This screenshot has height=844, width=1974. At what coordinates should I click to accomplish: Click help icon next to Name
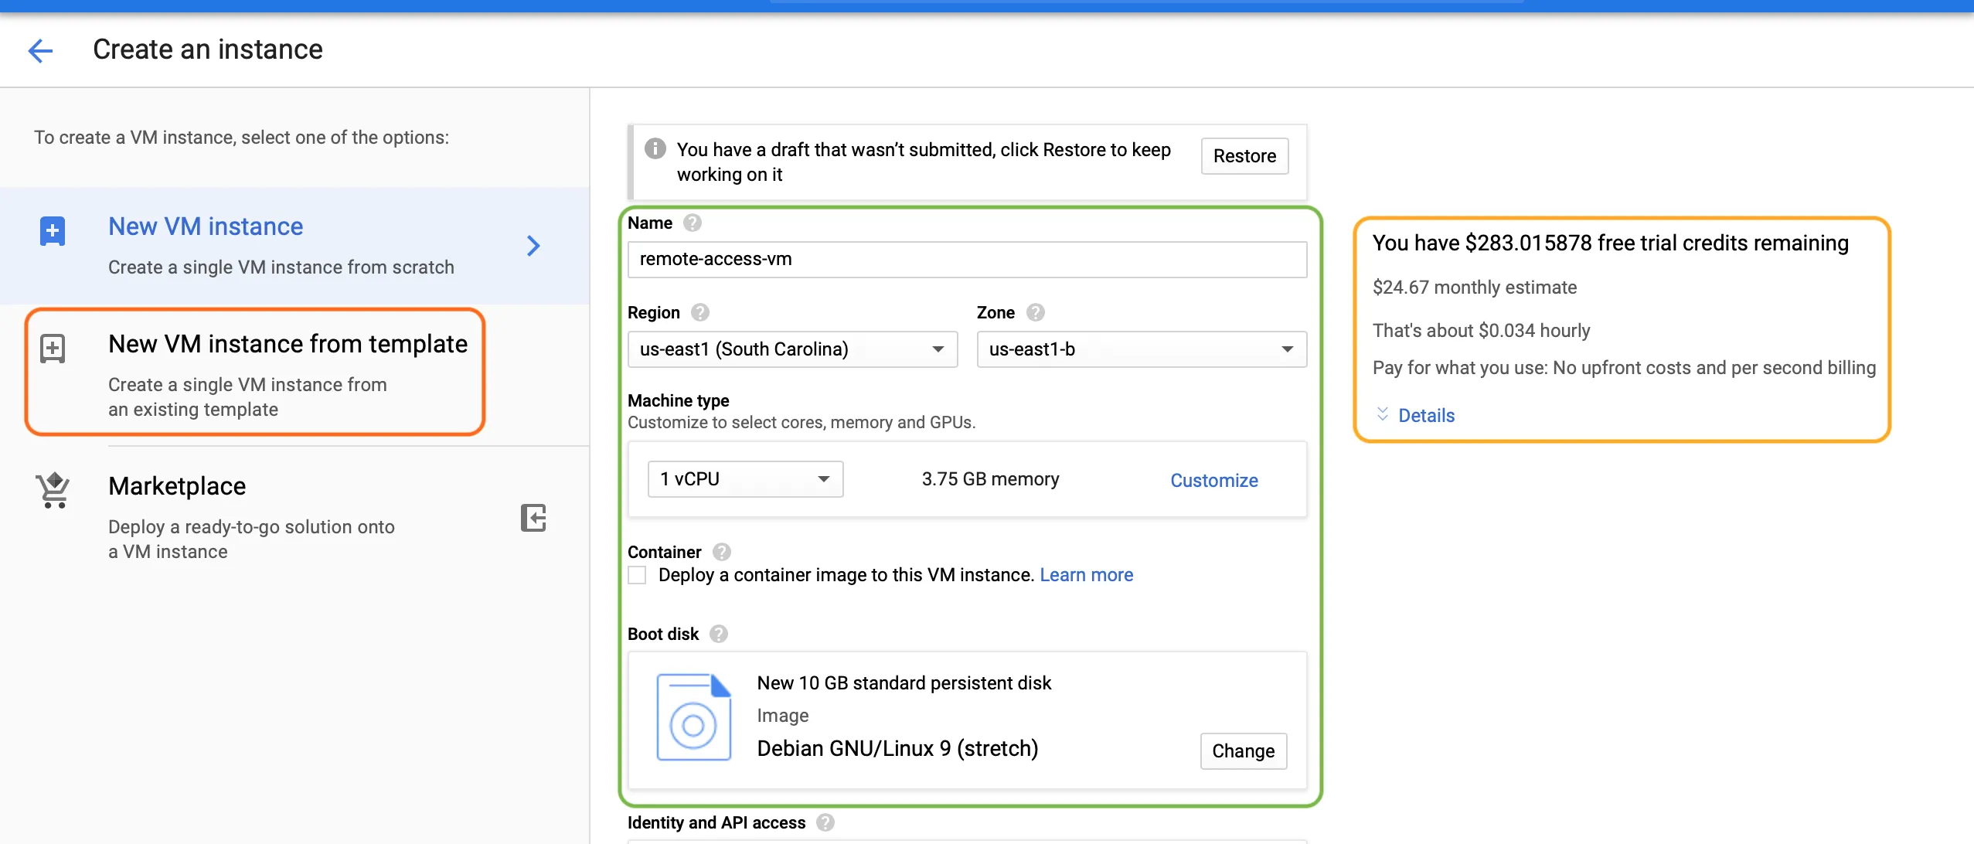[693, 223]
